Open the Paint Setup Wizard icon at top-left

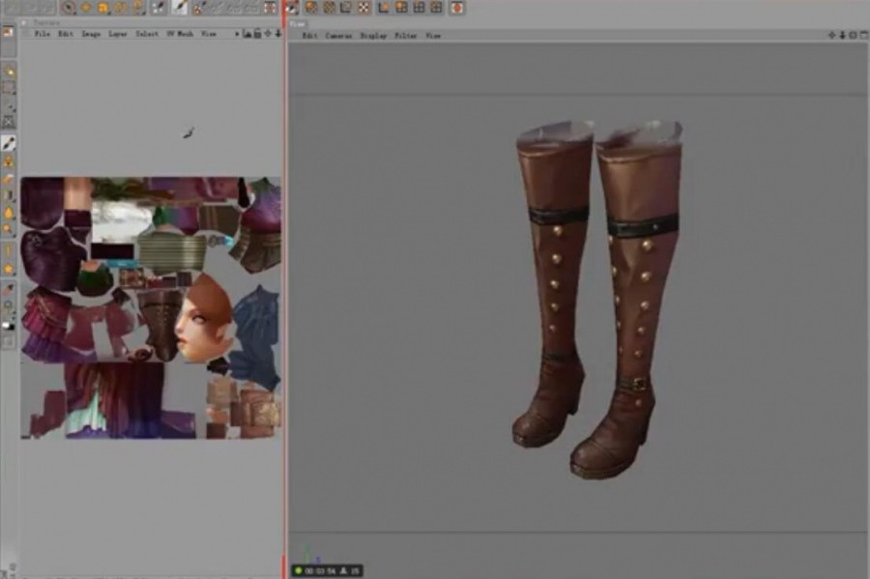click(8, 32)
